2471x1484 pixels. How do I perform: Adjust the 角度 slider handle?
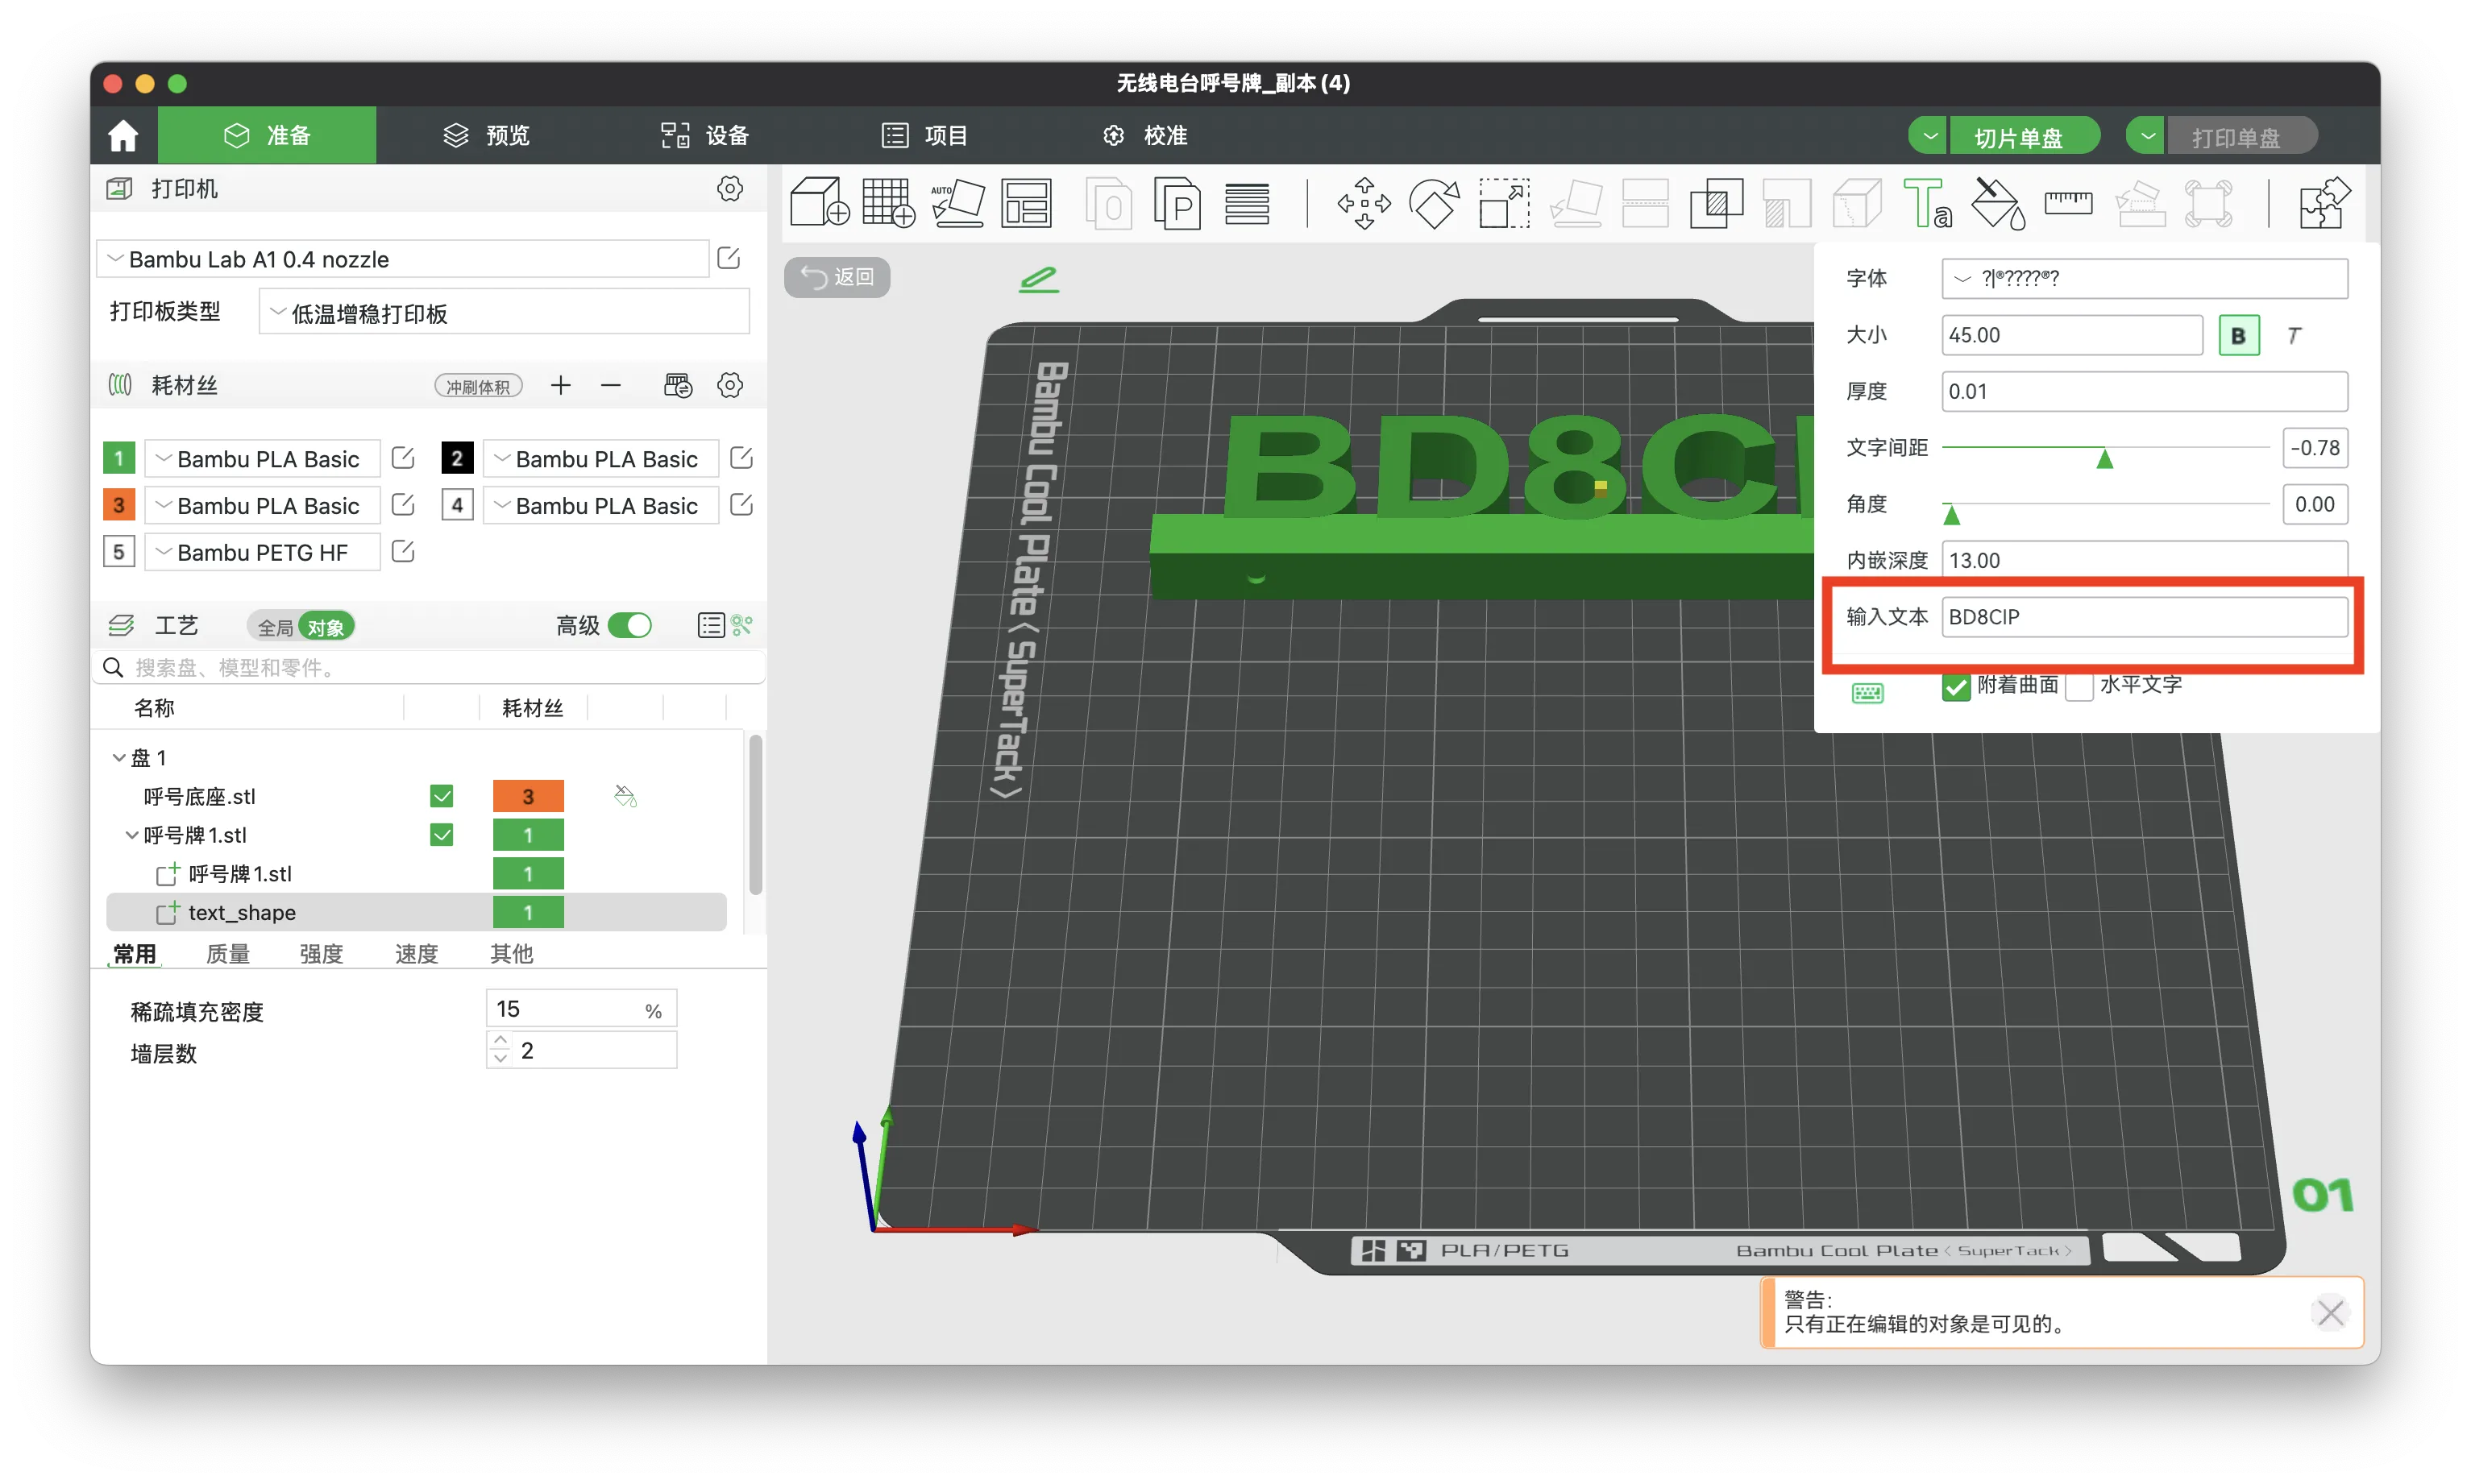1952,514
